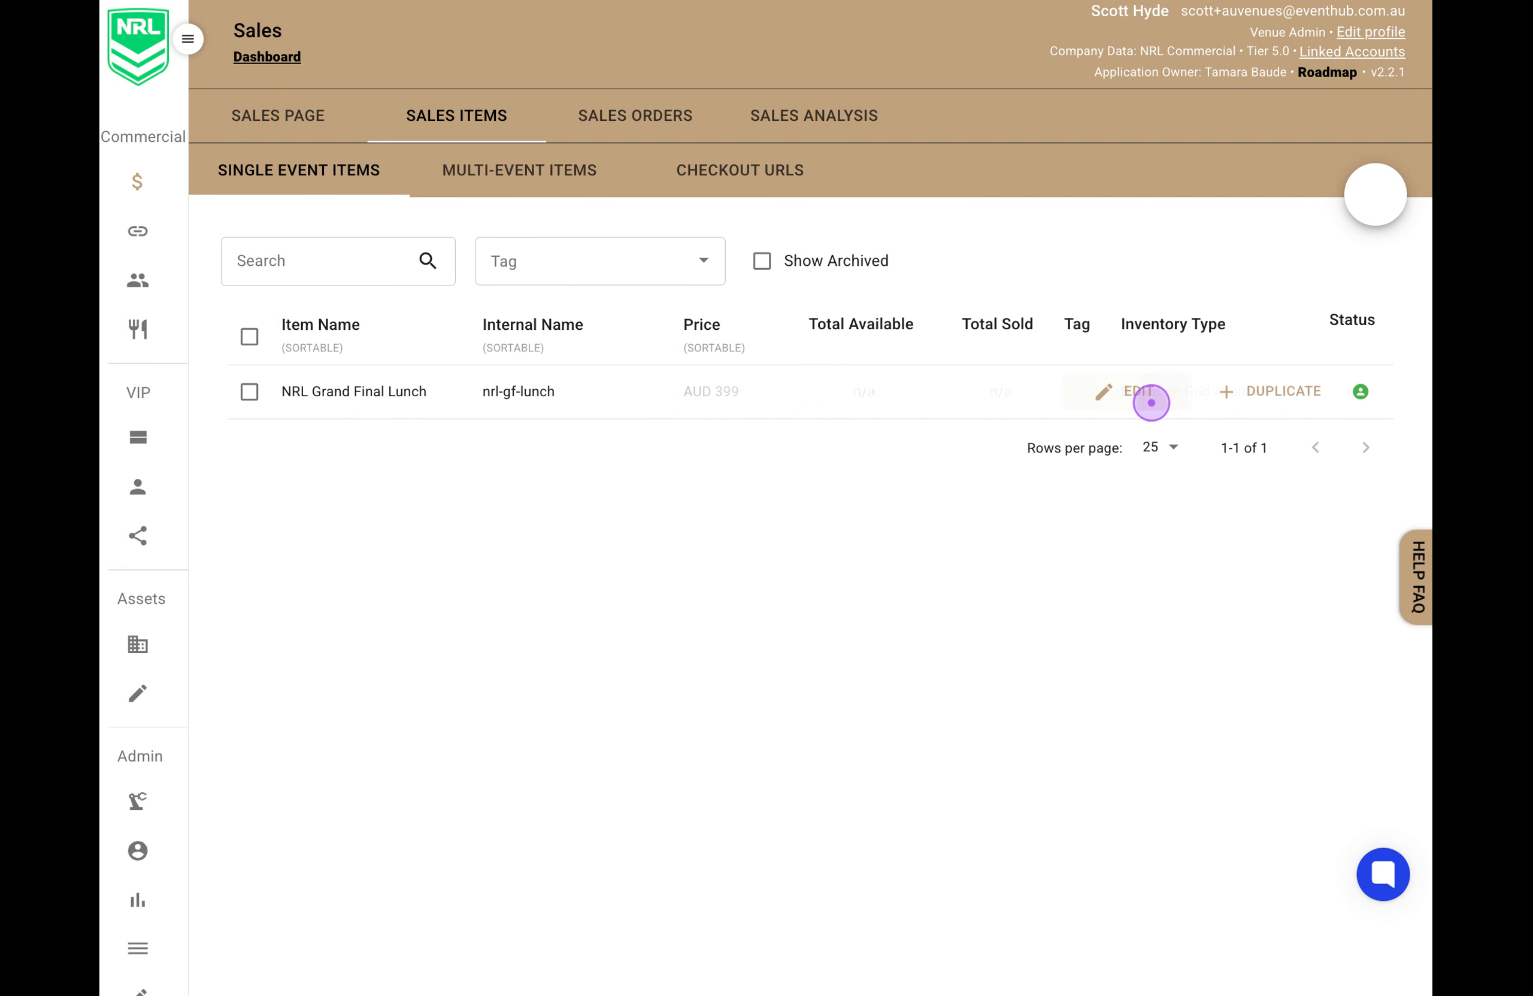1533x996 pixels.
Task: Click the green status icon for NRL Grand Final Lunch
Action: [x=1361, y=391]
